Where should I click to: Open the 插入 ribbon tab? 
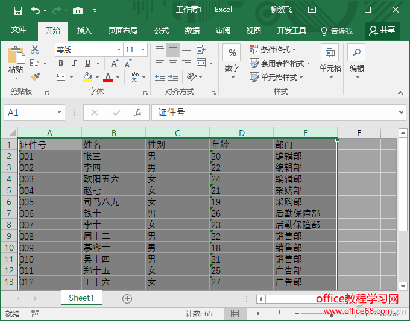coord(84,30)
